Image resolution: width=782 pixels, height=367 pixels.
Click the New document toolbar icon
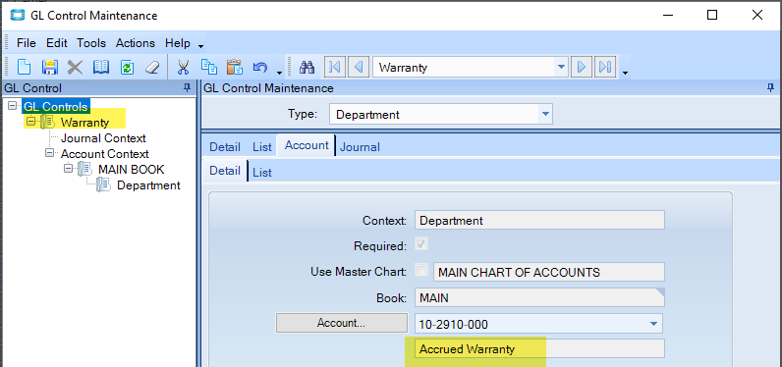(24, 67)
